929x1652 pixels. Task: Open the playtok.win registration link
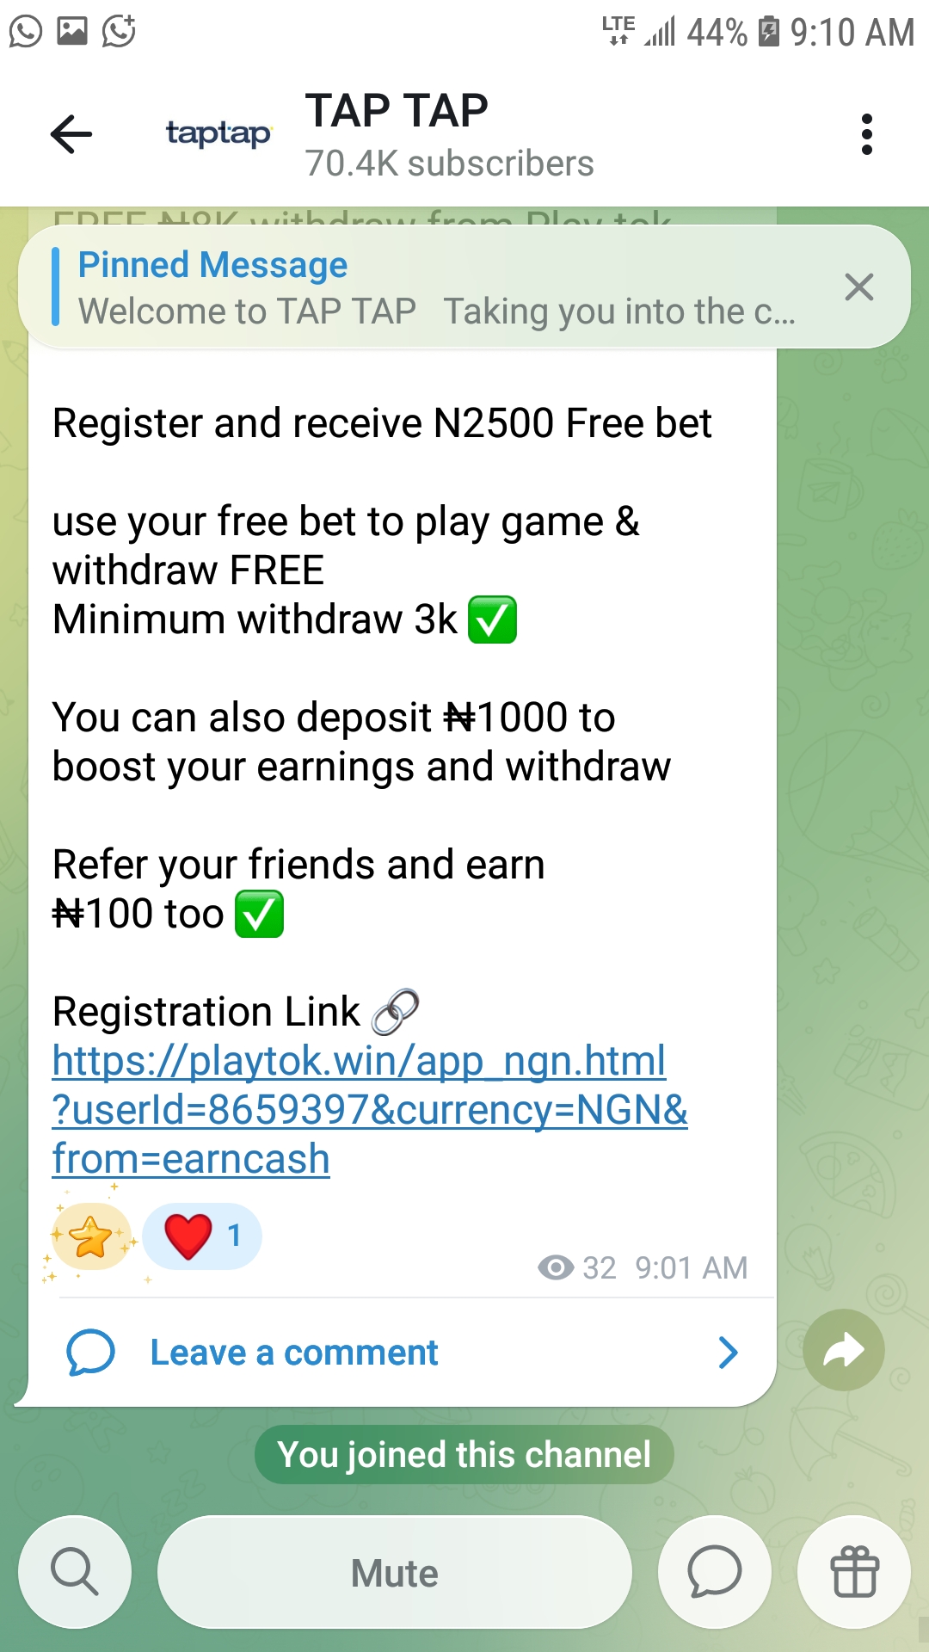pyautogui.click(x=370, y=1110)
